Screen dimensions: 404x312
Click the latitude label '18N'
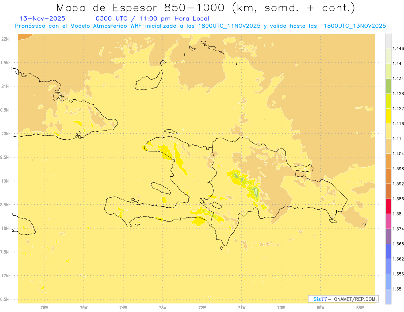tap(6, 228)
